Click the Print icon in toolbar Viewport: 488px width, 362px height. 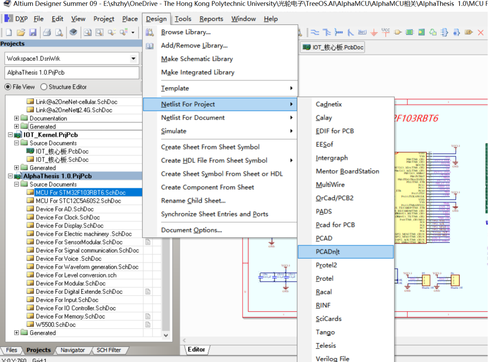47,32
